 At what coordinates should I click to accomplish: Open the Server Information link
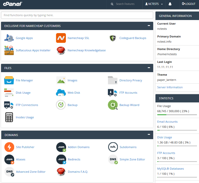(170, 87)
